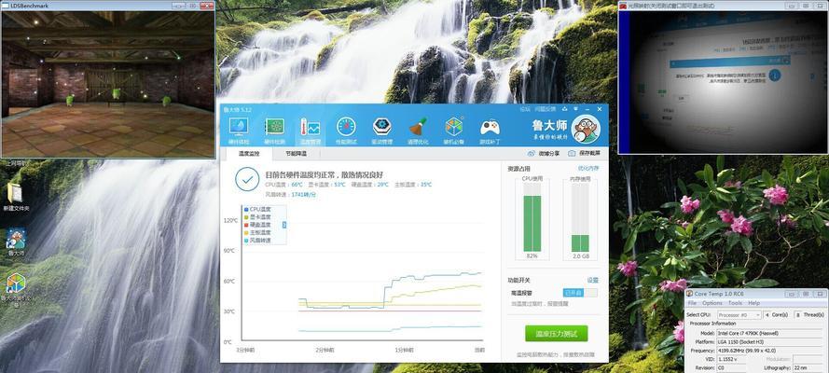
Task: Open 游戏补丁 gamepad icon
Action: [x=490, y=128]
